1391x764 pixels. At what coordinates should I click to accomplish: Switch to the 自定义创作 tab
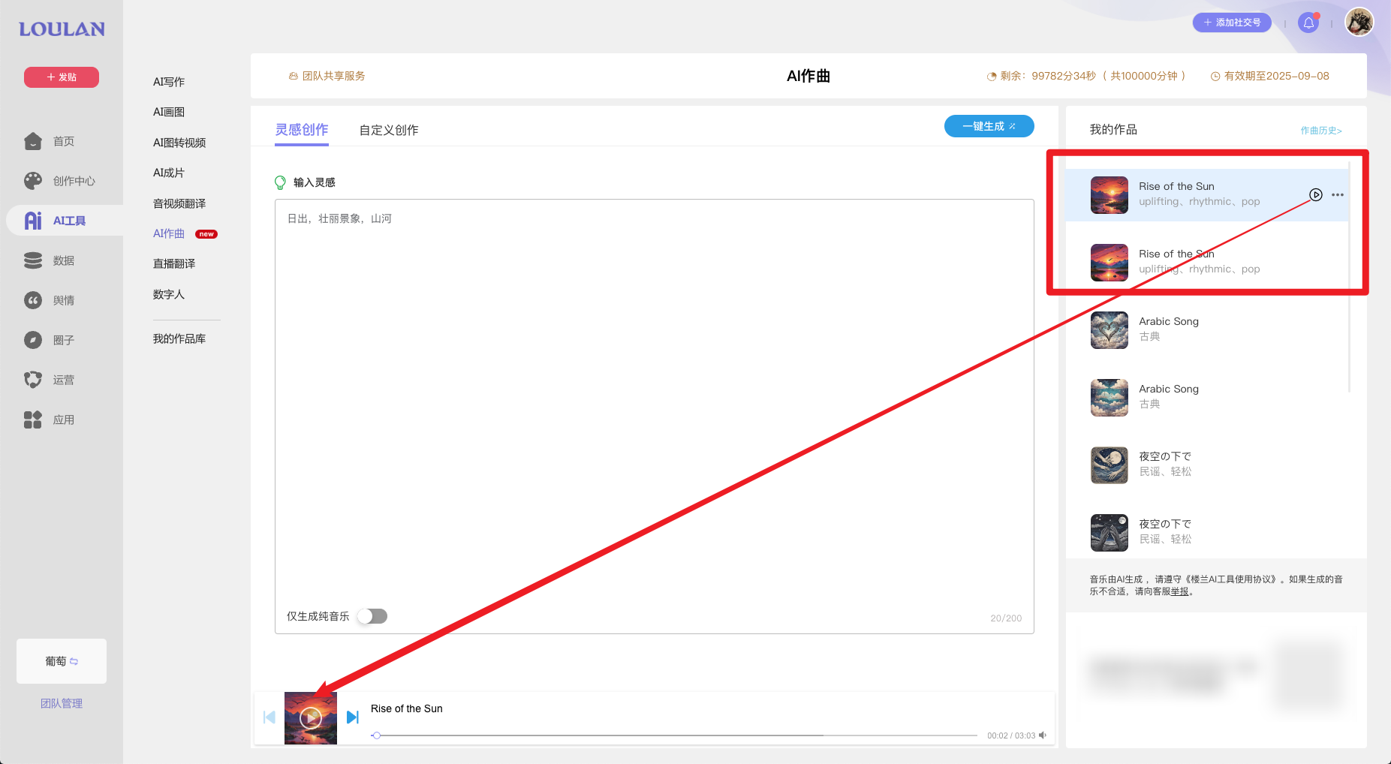tap(388, 129)
